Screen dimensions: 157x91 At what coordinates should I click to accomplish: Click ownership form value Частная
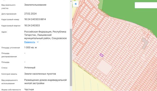click(x=29, y=89)
